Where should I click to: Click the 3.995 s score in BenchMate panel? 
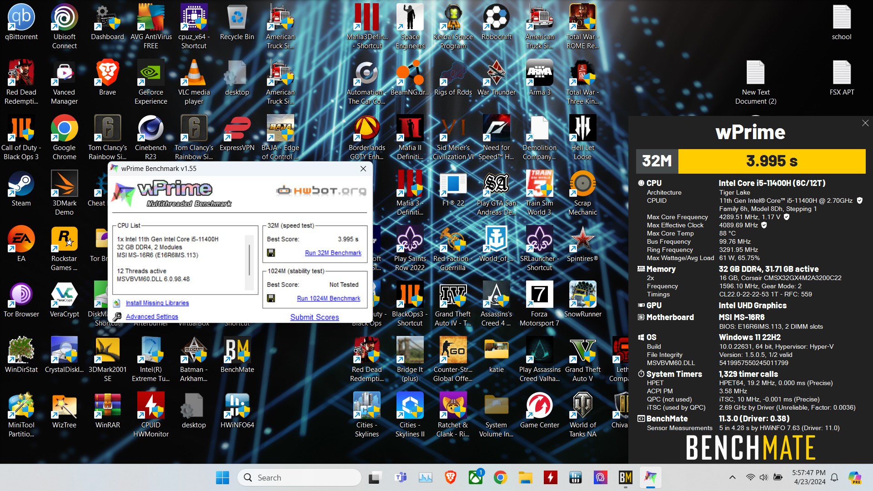click(772, 161)
